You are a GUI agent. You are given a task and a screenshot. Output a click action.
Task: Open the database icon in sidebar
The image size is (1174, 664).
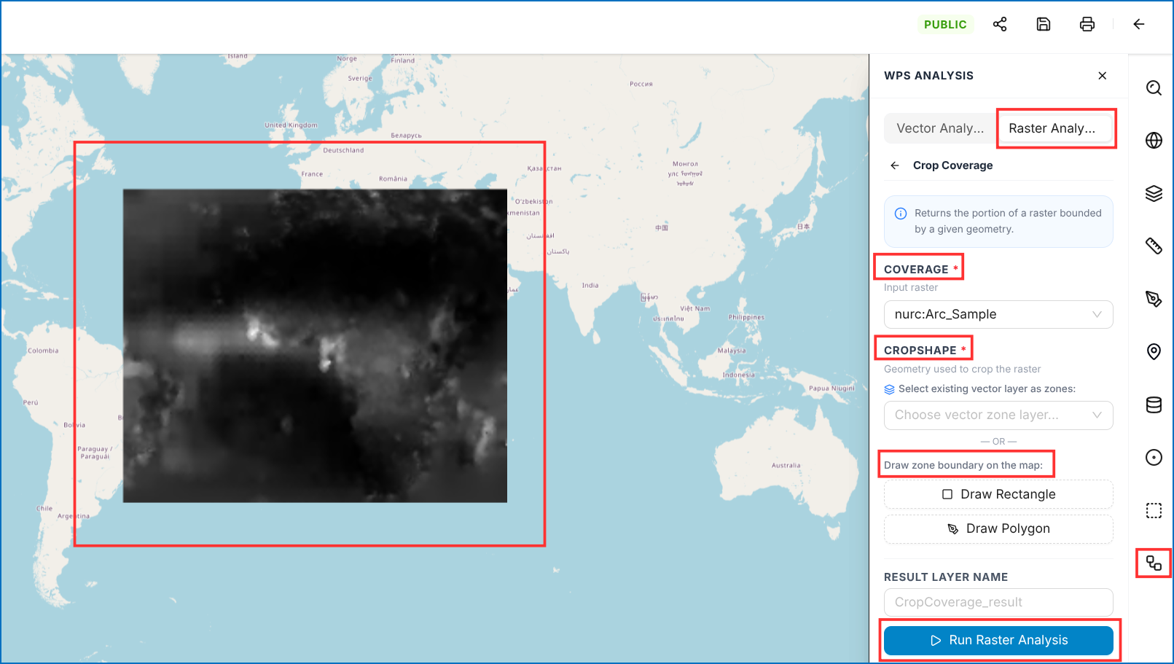click(x=1154, y=405)
